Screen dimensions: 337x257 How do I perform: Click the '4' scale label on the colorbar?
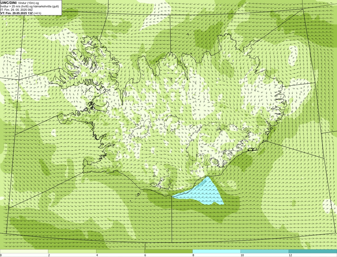pos(97,255)
